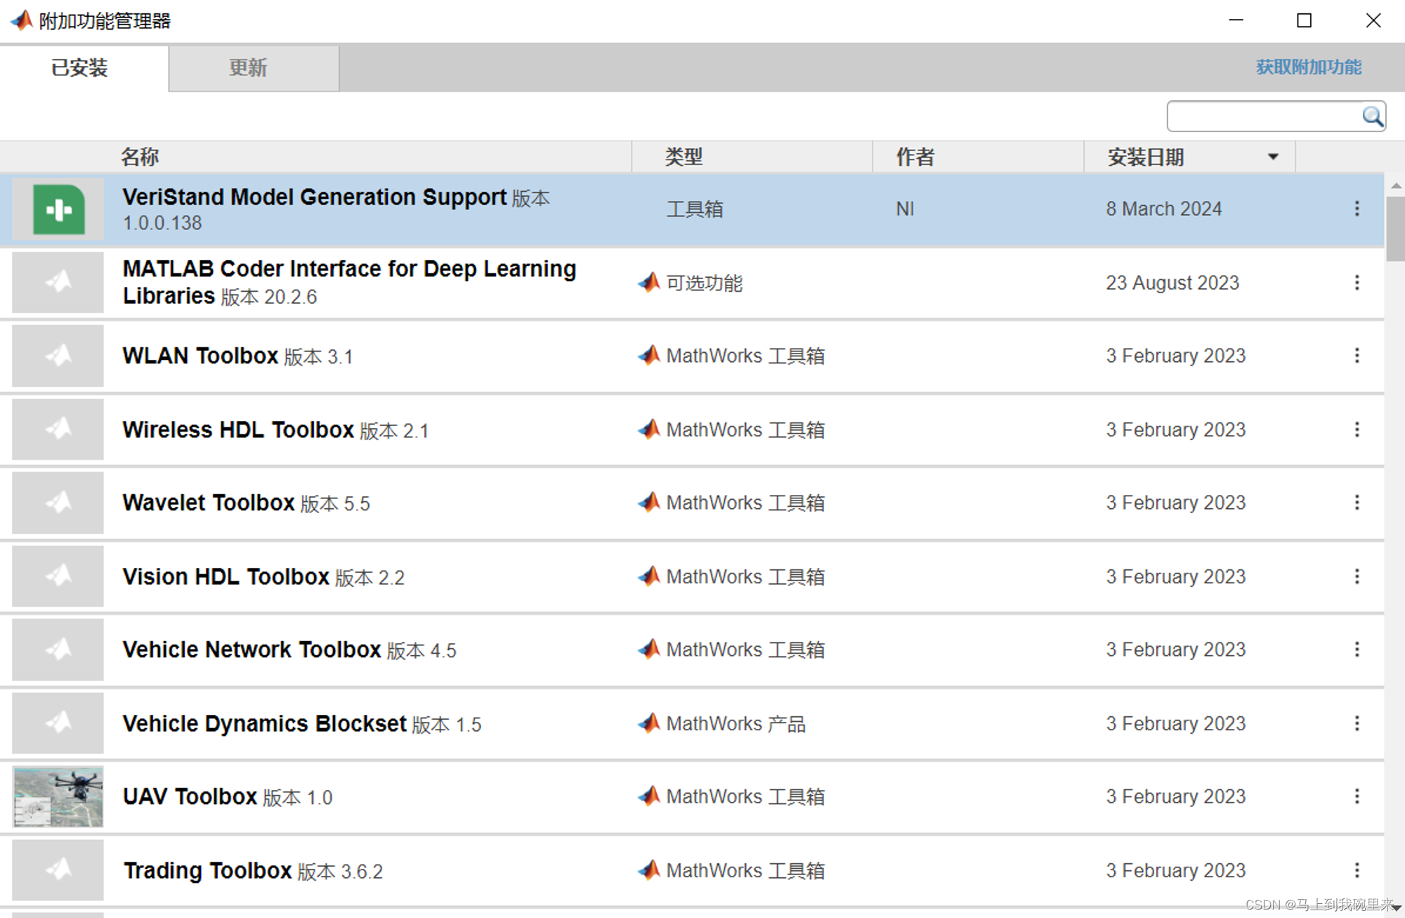
Task: Open options menu for VeriStand Model Generation Support
Action: pyautogui.click(x=1357, y=209)
